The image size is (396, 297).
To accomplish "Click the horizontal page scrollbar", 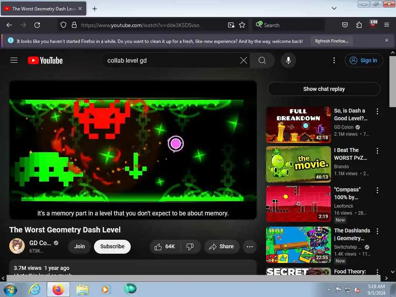I will click(x=193, y=278).
